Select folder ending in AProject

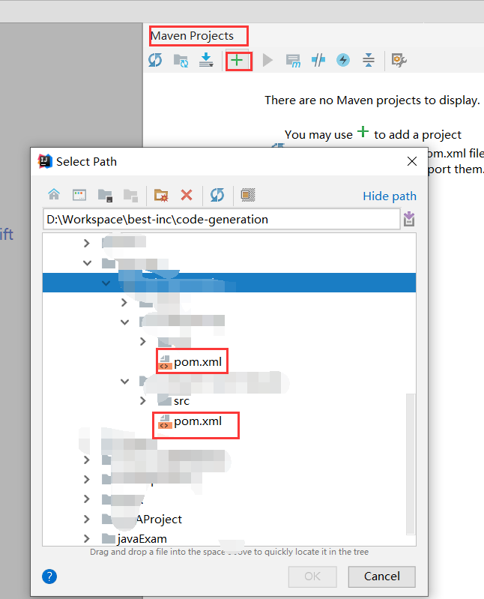click(143, 520)
